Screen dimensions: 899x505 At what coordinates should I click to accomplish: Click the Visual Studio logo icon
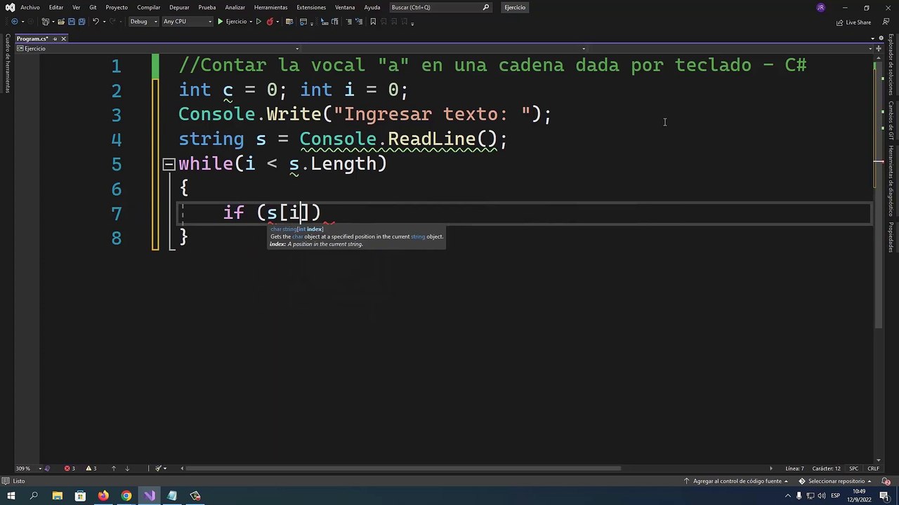click(x=9, y=7)
